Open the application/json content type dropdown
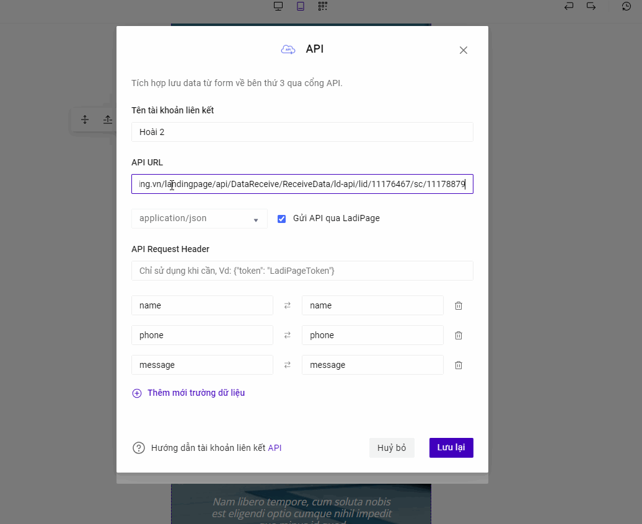This screenshot has height=524, width=642. click(x=199, y=219)
